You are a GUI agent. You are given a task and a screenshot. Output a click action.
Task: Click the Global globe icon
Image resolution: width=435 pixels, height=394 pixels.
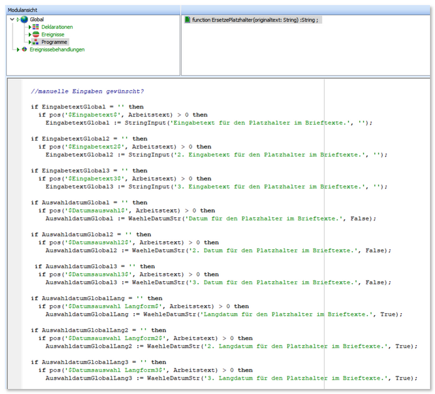pos(24,19)
